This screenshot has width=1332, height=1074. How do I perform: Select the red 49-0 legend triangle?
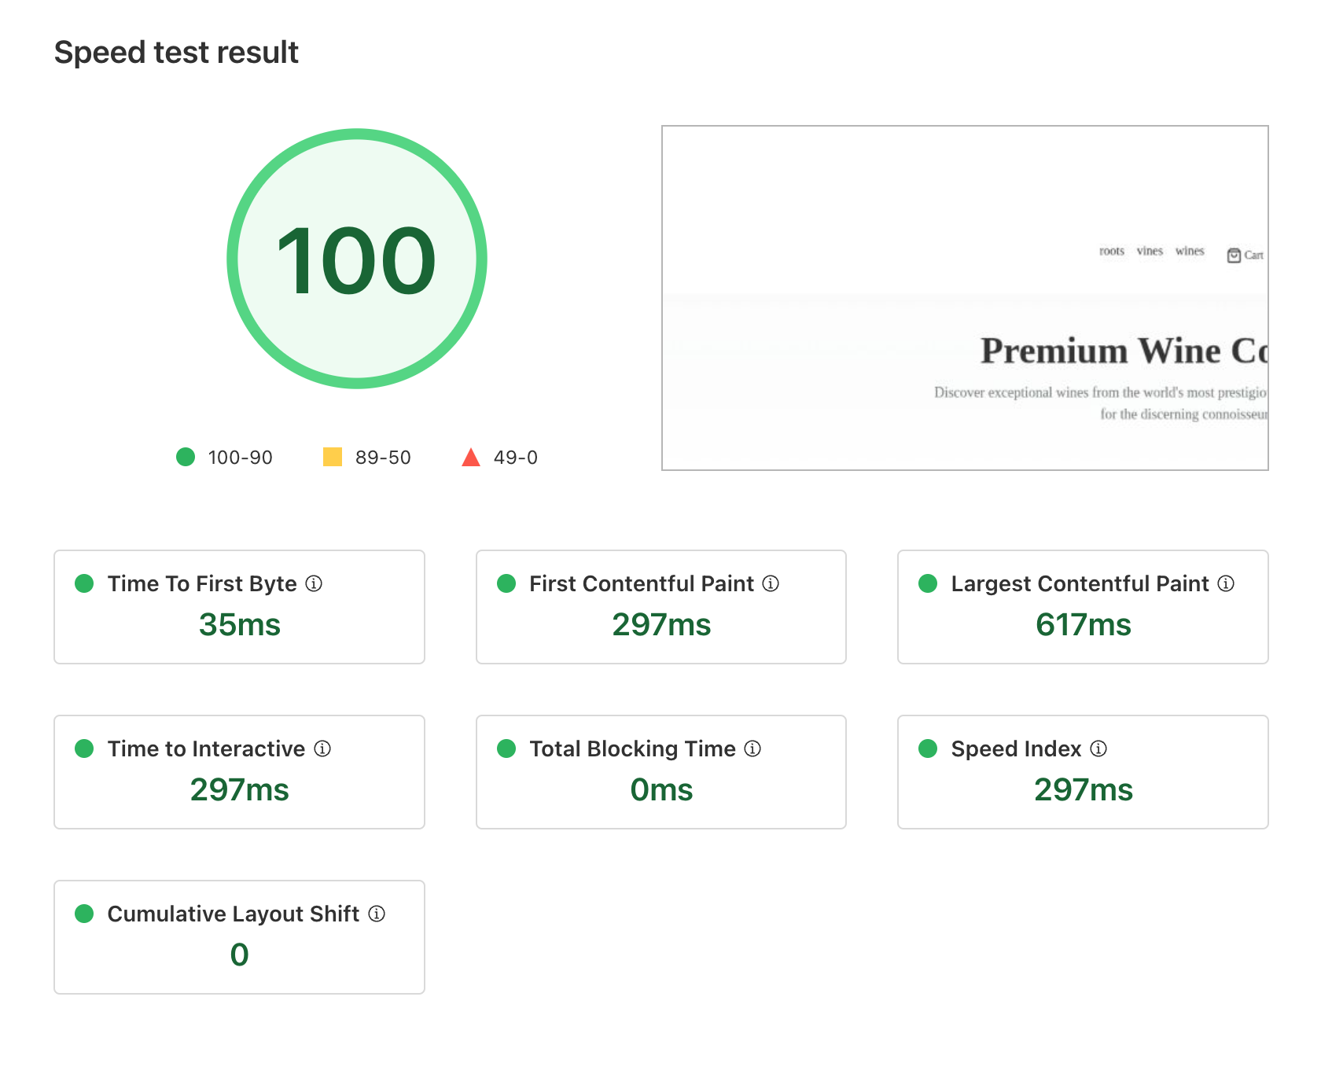(471, 456)
